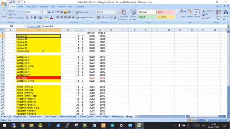Viewport: 230px width, 129px height.
Task: Open text orientation options
Action: [70, 12]
